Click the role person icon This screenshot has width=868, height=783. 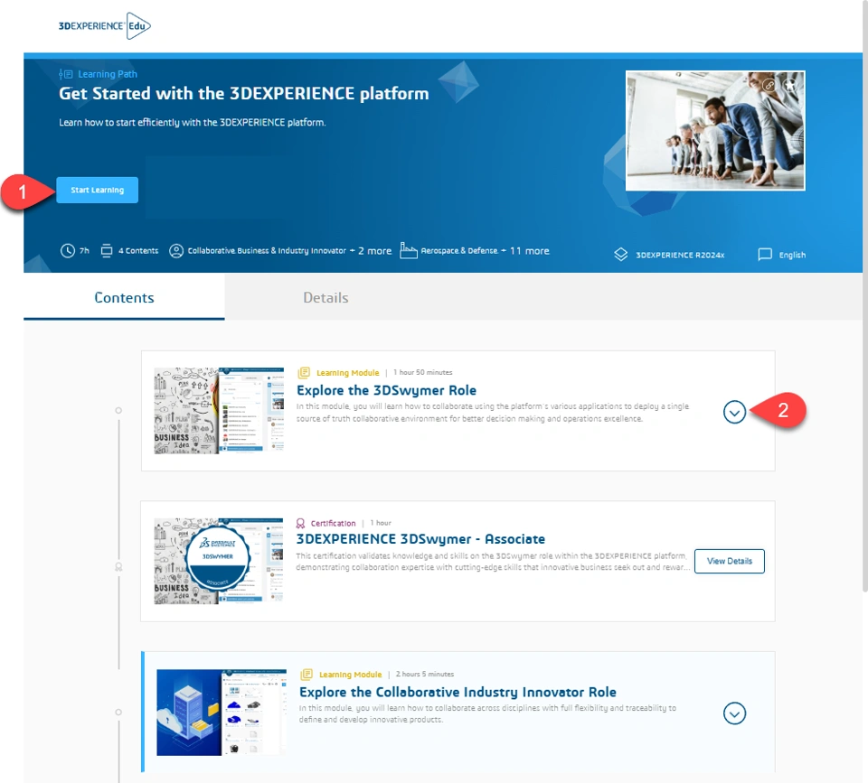(176, 250)
